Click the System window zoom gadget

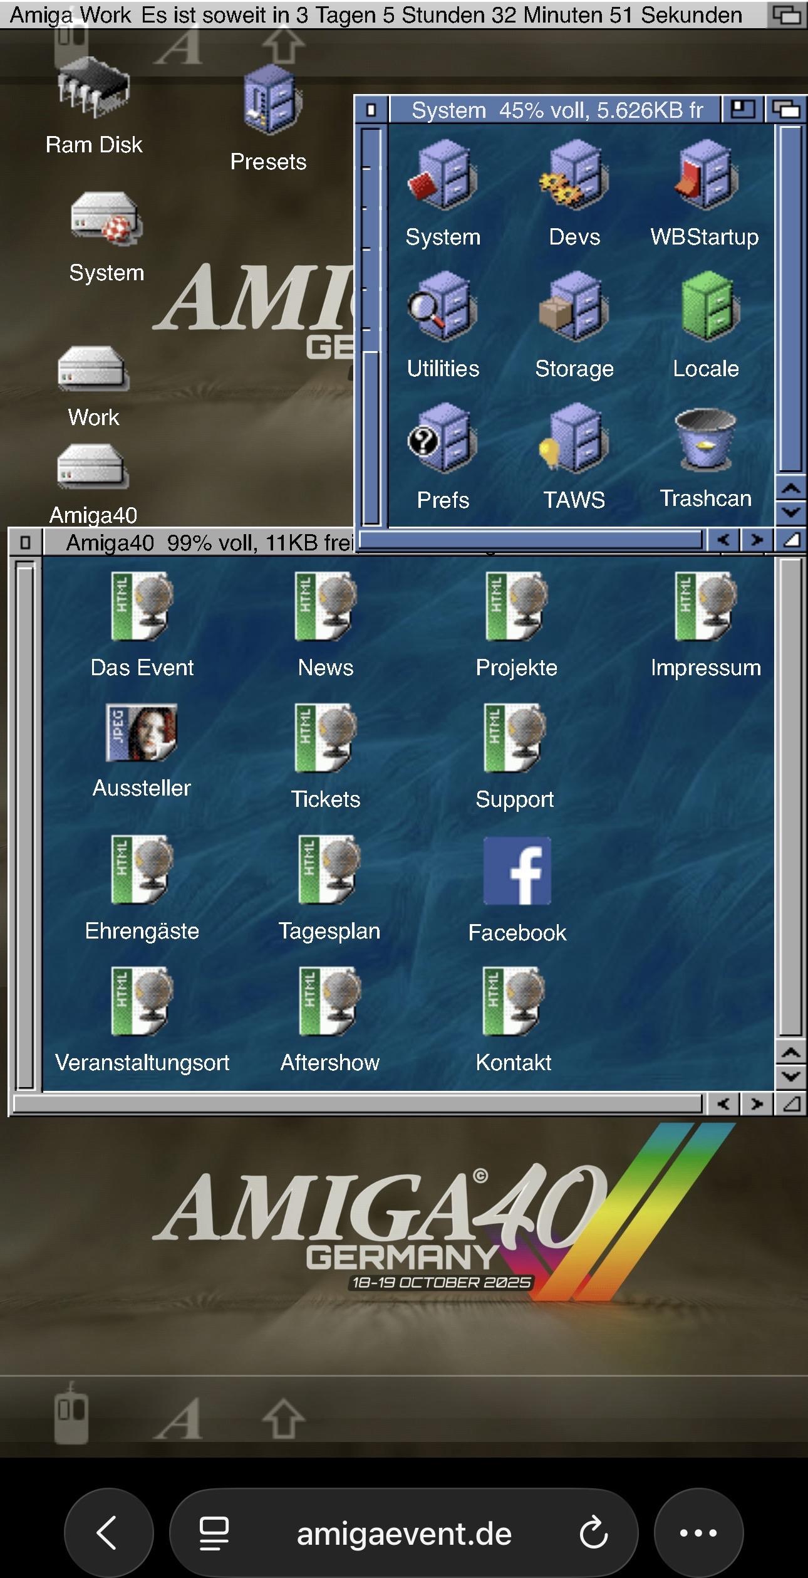coord(743,110)
